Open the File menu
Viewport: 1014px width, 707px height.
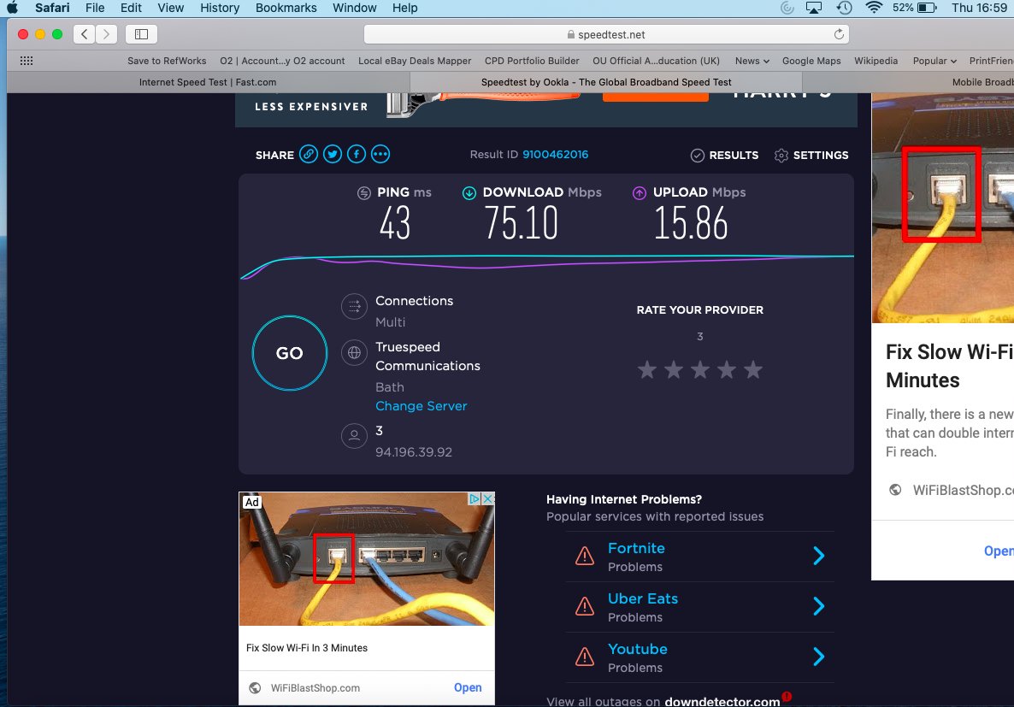95,8
